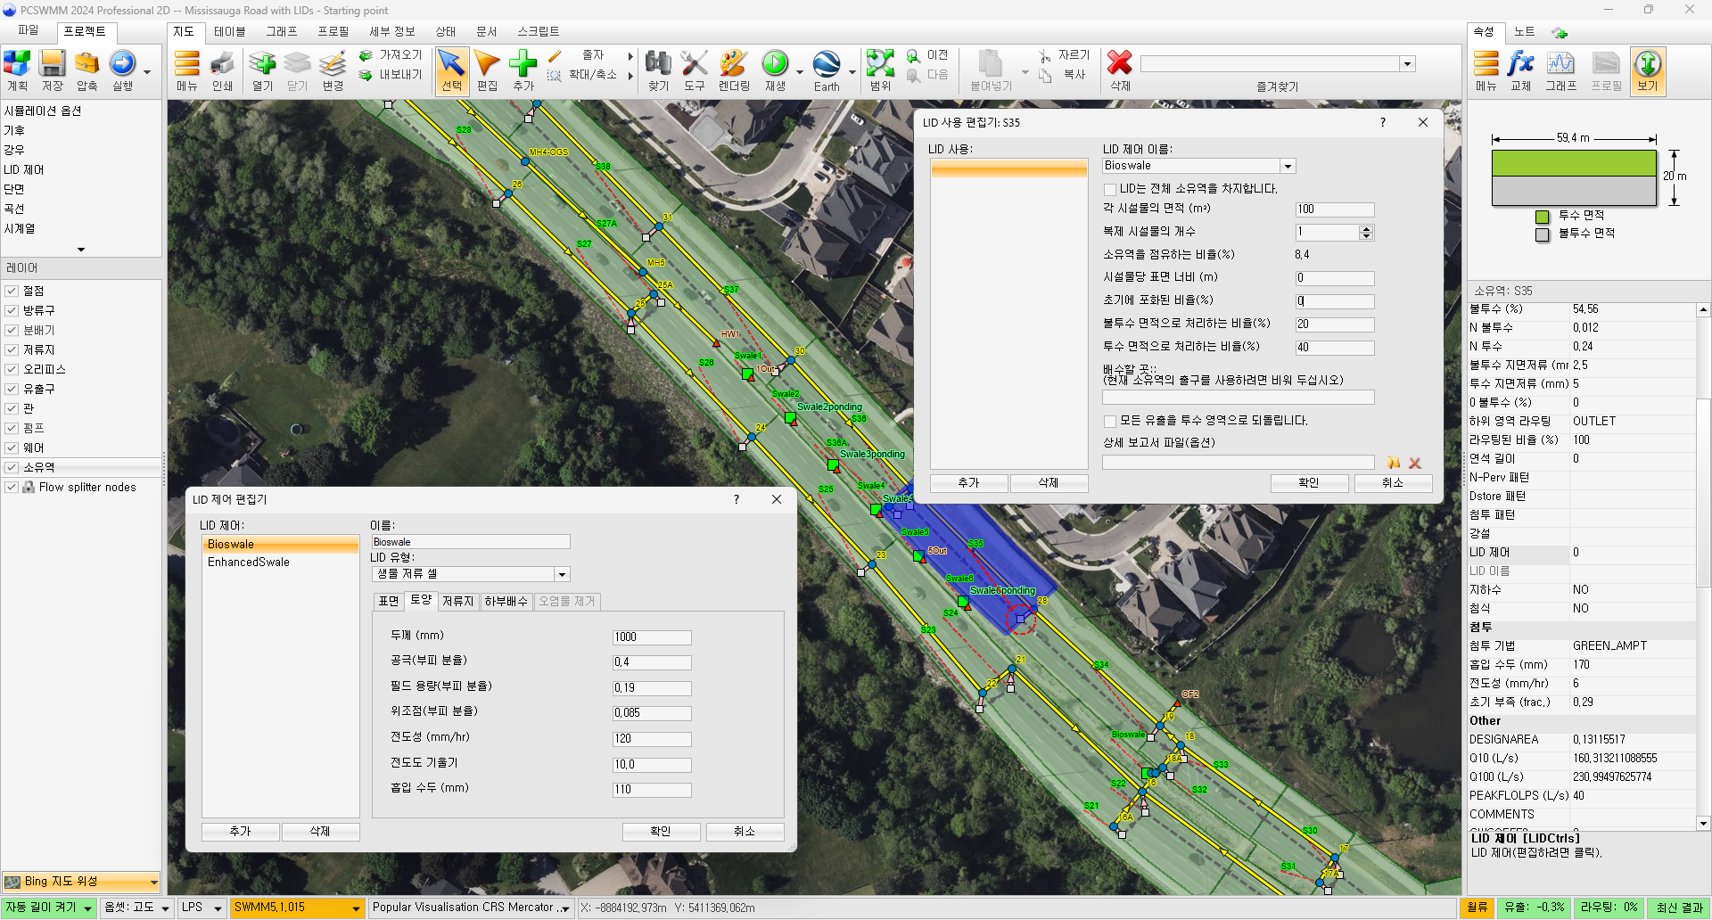Screen dimensions: 1712x920
Task: Open the 그래프 menu tab
Action: (x=281, y=31)
